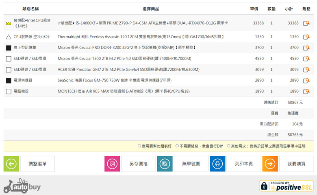
Task: Click the PositiveSSL secured badge
Action: pyautogui.click(x=286, y=186)
